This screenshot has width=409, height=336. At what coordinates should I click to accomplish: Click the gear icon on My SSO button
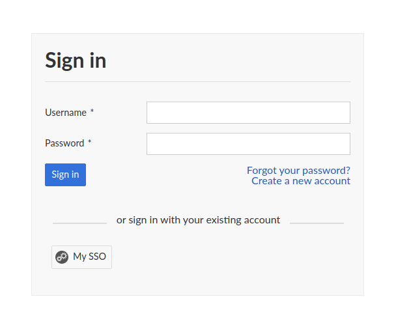pyautogui.click(x=62, y=257)
